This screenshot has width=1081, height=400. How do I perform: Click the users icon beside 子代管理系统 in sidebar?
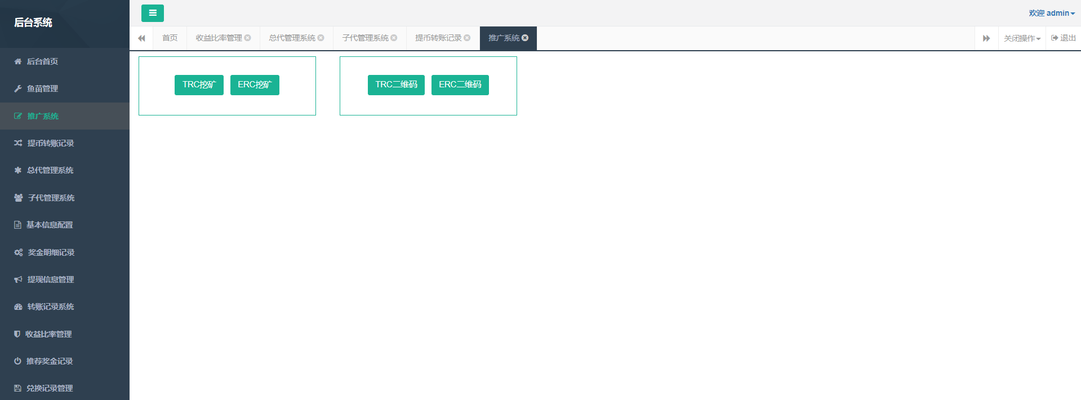point(19,198)
